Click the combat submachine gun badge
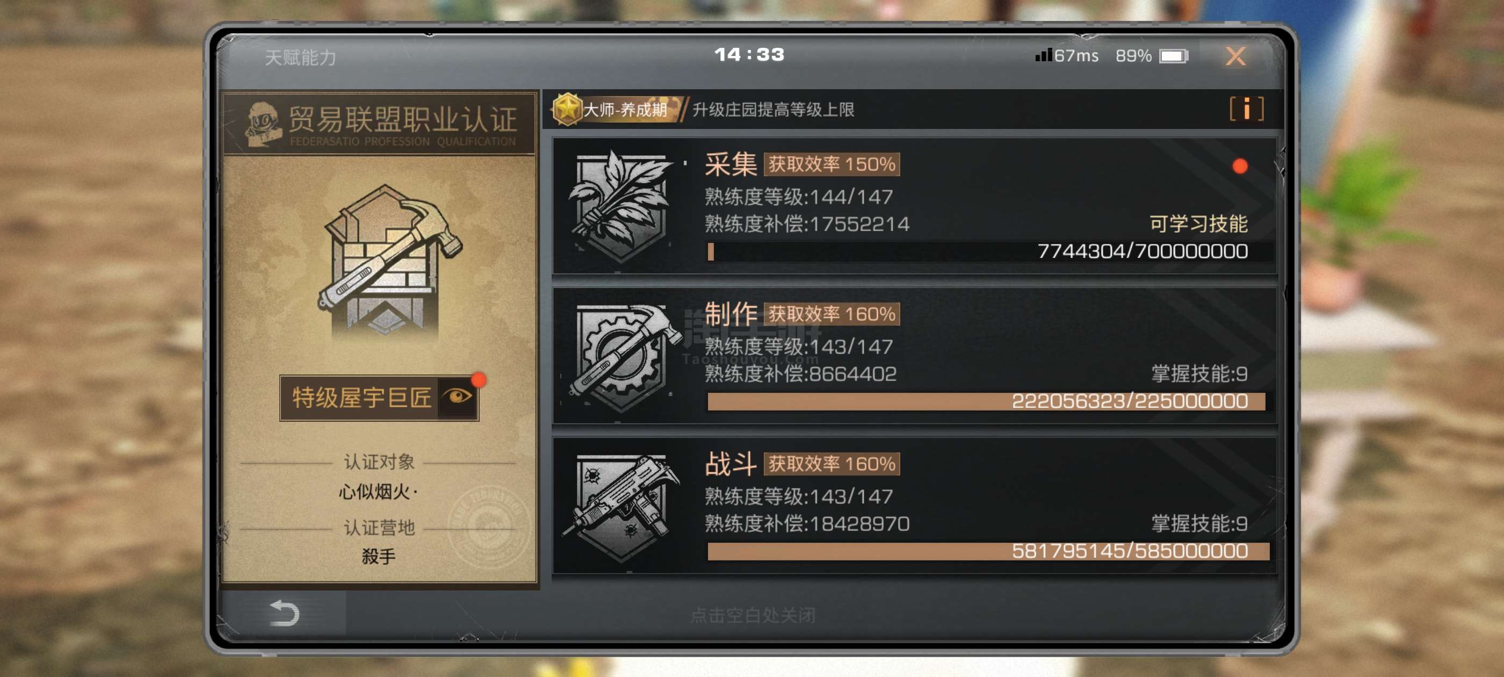The image size is (1504, 677). point(620,506)
